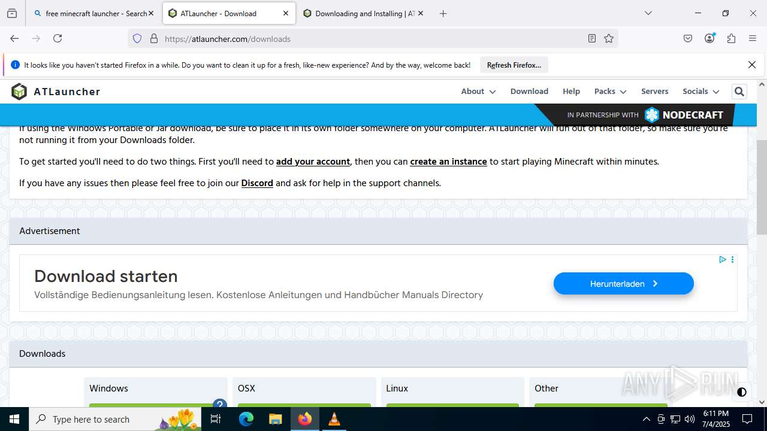Expand the About menu dropdown
The image size is (767, 431).
pyautogui.click(x=478, y=92)
